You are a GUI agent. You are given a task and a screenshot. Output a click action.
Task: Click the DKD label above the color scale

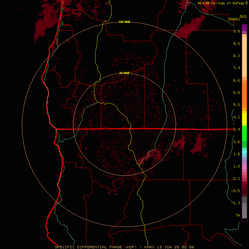coord(243,17)
